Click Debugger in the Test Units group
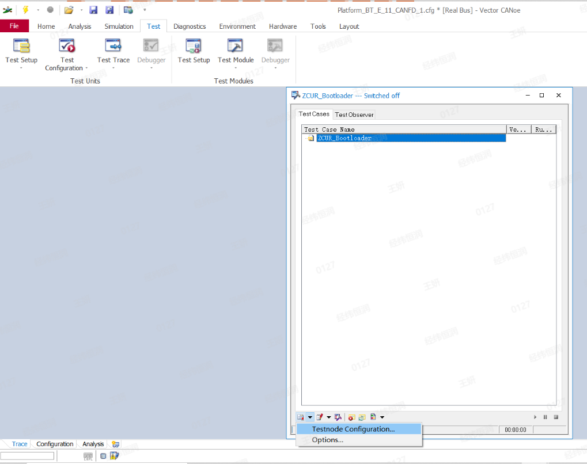Screen dimensions: 587x464 [x=152, y=54]
